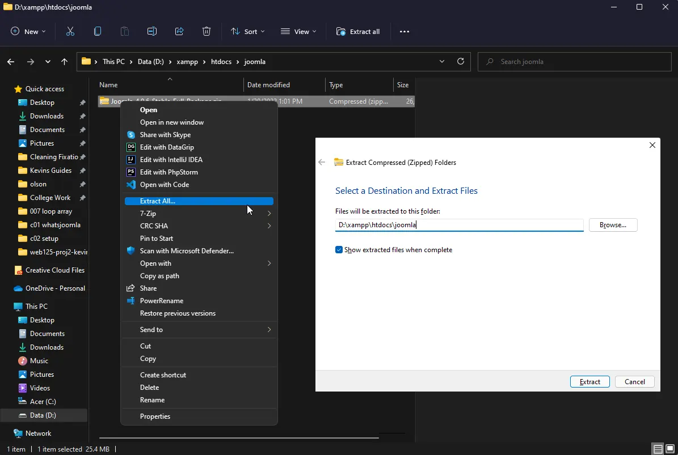Click the destination folder path field
678x455 pixels.
[x=458, y=225]
